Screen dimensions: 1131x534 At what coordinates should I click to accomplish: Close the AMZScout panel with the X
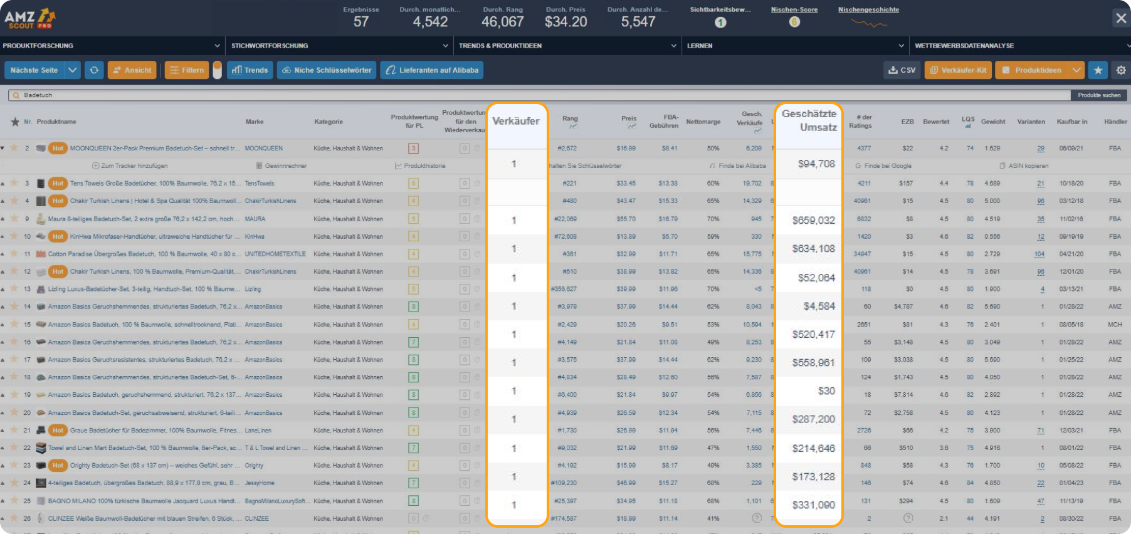1121,18
